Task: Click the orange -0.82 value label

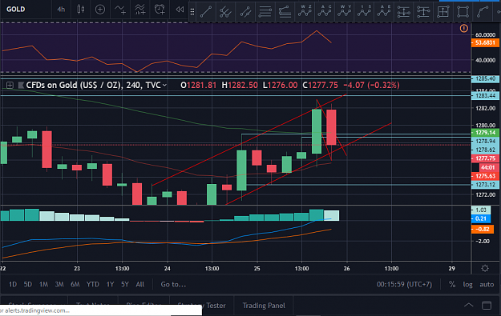Action: pos(482,230)
